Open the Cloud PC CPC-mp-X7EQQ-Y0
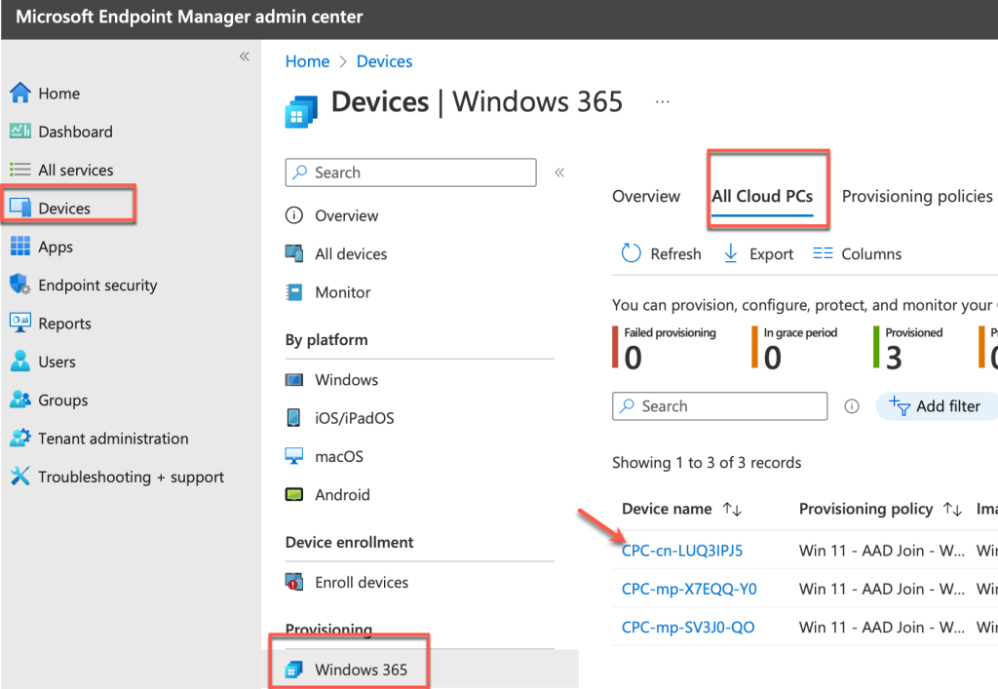 pyautogui.click(x=689, y=589)
